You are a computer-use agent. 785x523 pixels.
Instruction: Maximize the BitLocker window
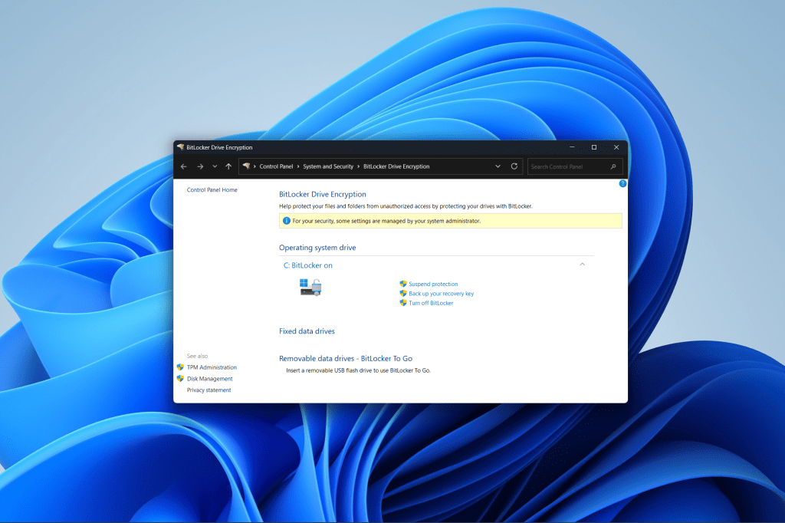(x=594, y=147)
